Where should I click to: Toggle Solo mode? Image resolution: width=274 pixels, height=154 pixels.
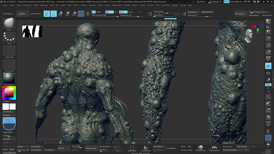coord(268,144)
